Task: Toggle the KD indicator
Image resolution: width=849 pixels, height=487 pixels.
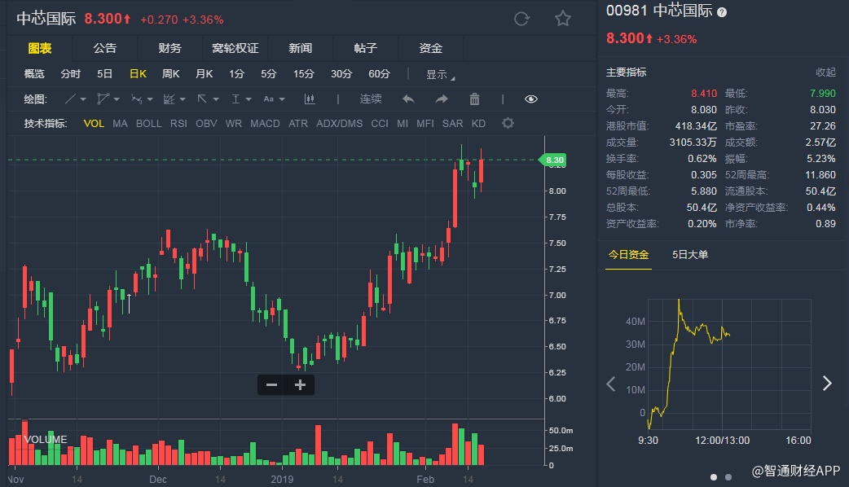Action: [478, 123]
